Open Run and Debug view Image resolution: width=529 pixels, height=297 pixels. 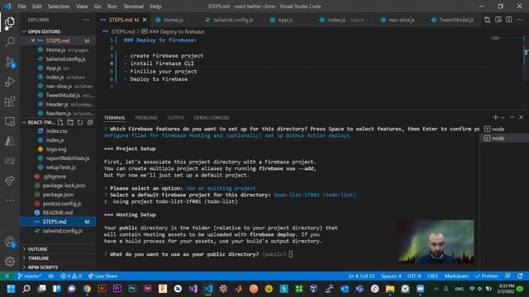pyautogui.click(x=10, y=82)
